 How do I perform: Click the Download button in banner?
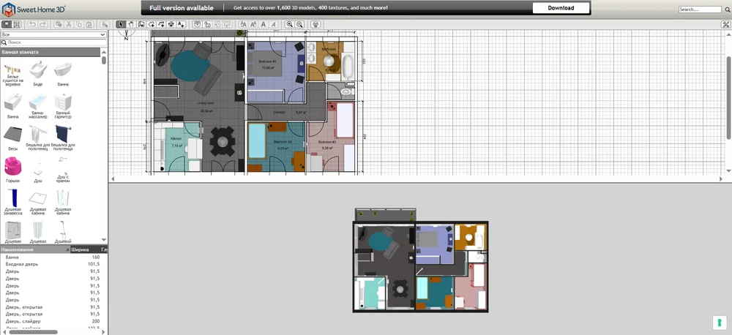point(561,8)
